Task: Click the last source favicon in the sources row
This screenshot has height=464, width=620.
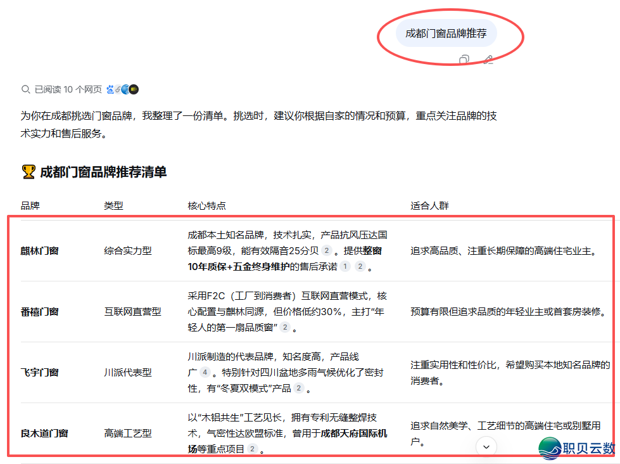Action: [x=134, y=89]
